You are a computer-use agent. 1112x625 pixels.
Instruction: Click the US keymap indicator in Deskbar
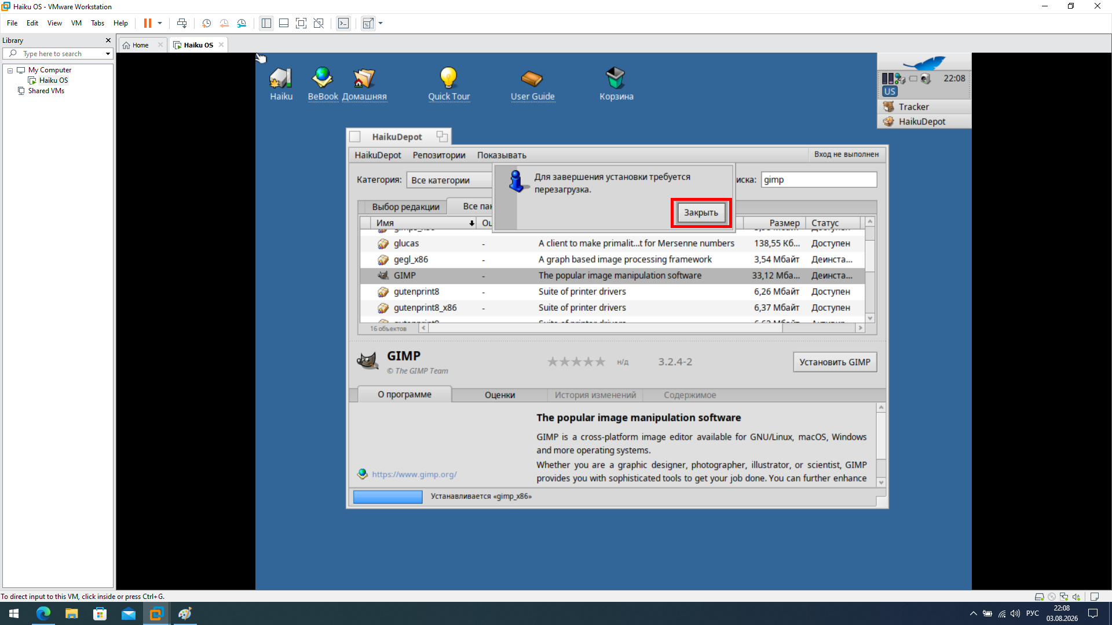(890, 91)
